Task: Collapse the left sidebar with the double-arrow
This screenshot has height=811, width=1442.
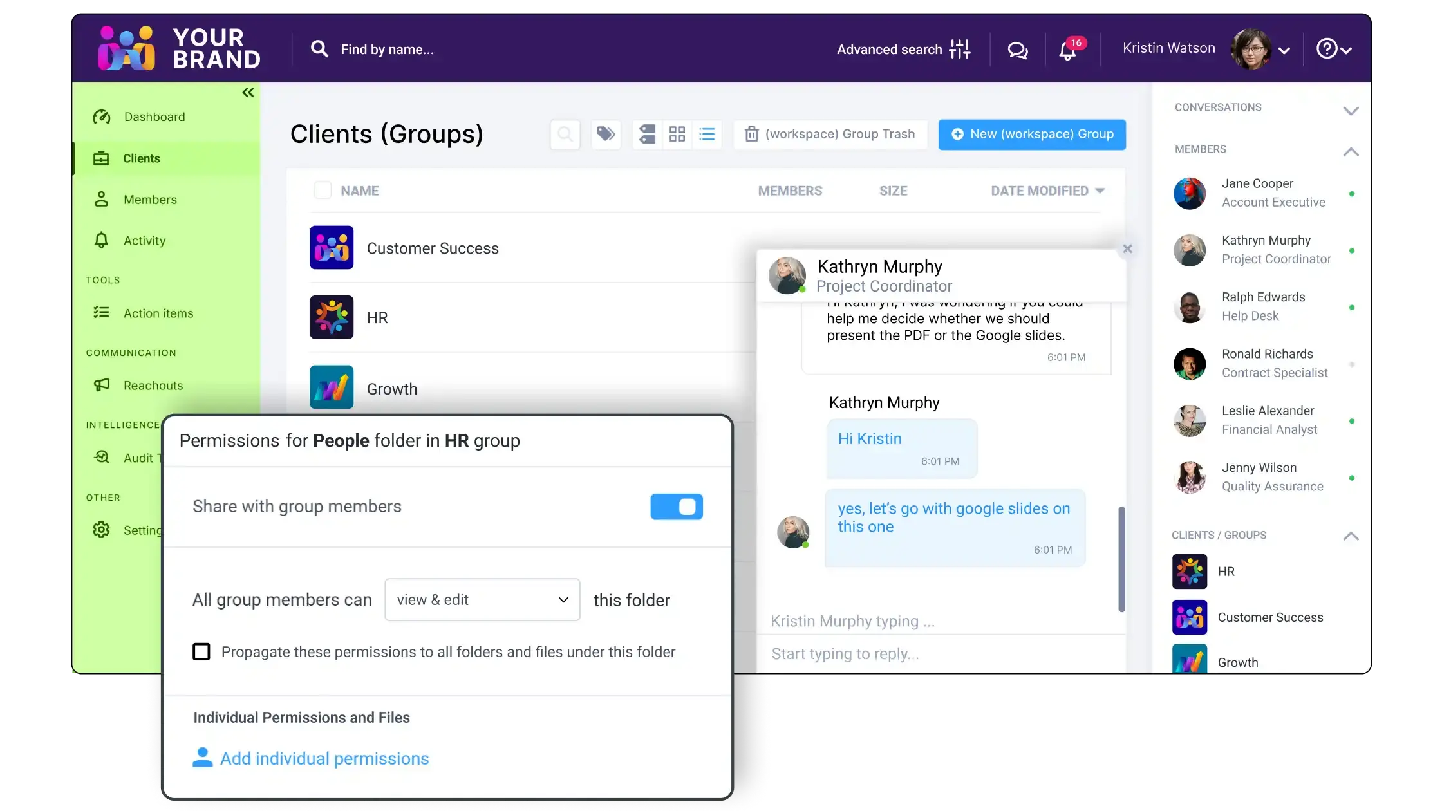Action: [x=248, y=92]
